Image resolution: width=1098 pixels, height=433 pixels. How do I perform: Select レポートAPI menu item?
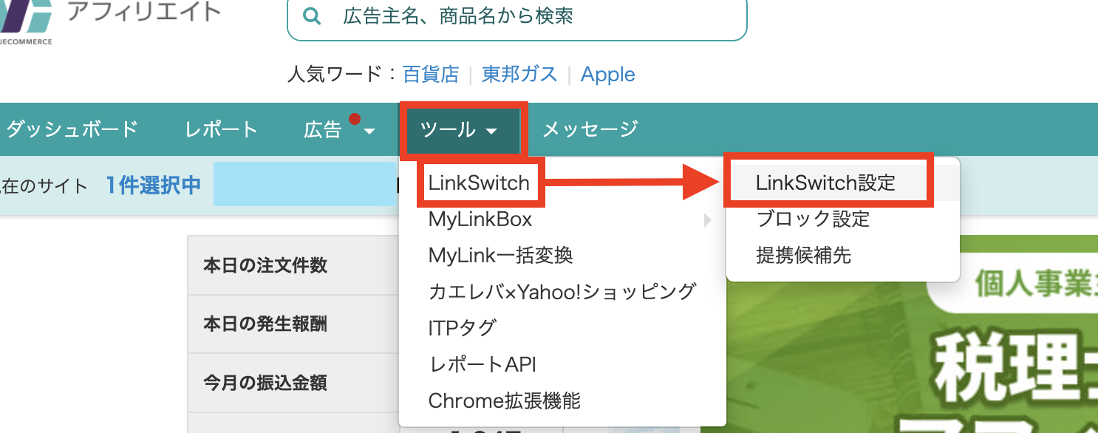click(482, 364)
